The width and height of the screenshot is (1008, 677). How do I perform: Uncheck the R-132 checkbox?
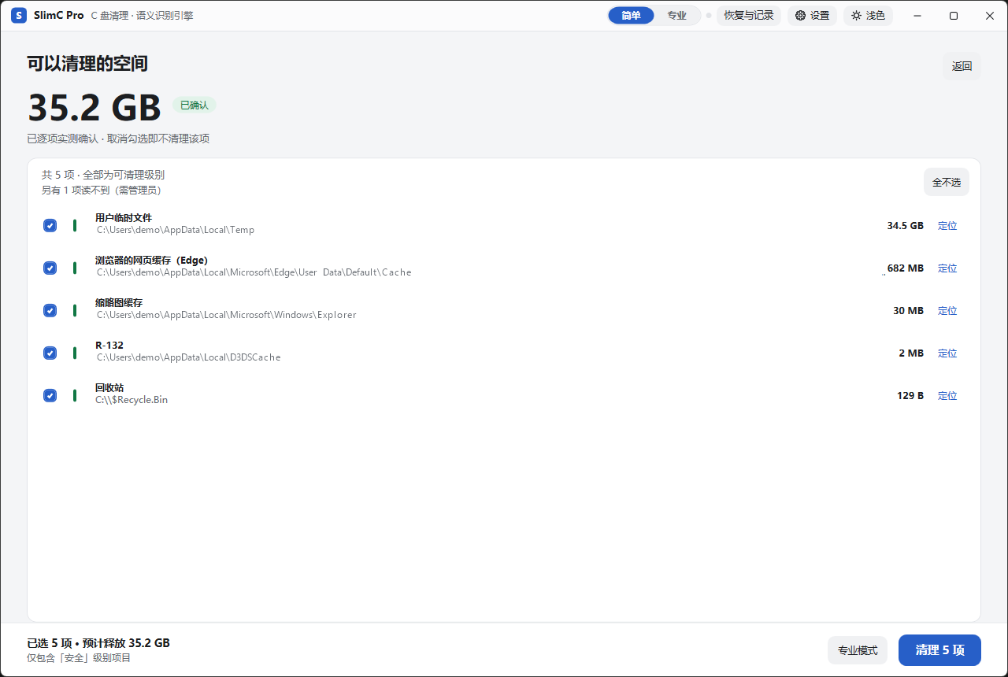(50, 353)
